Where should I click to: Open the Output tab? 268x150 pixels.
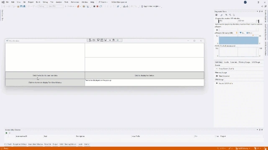[x=55, y=144]
